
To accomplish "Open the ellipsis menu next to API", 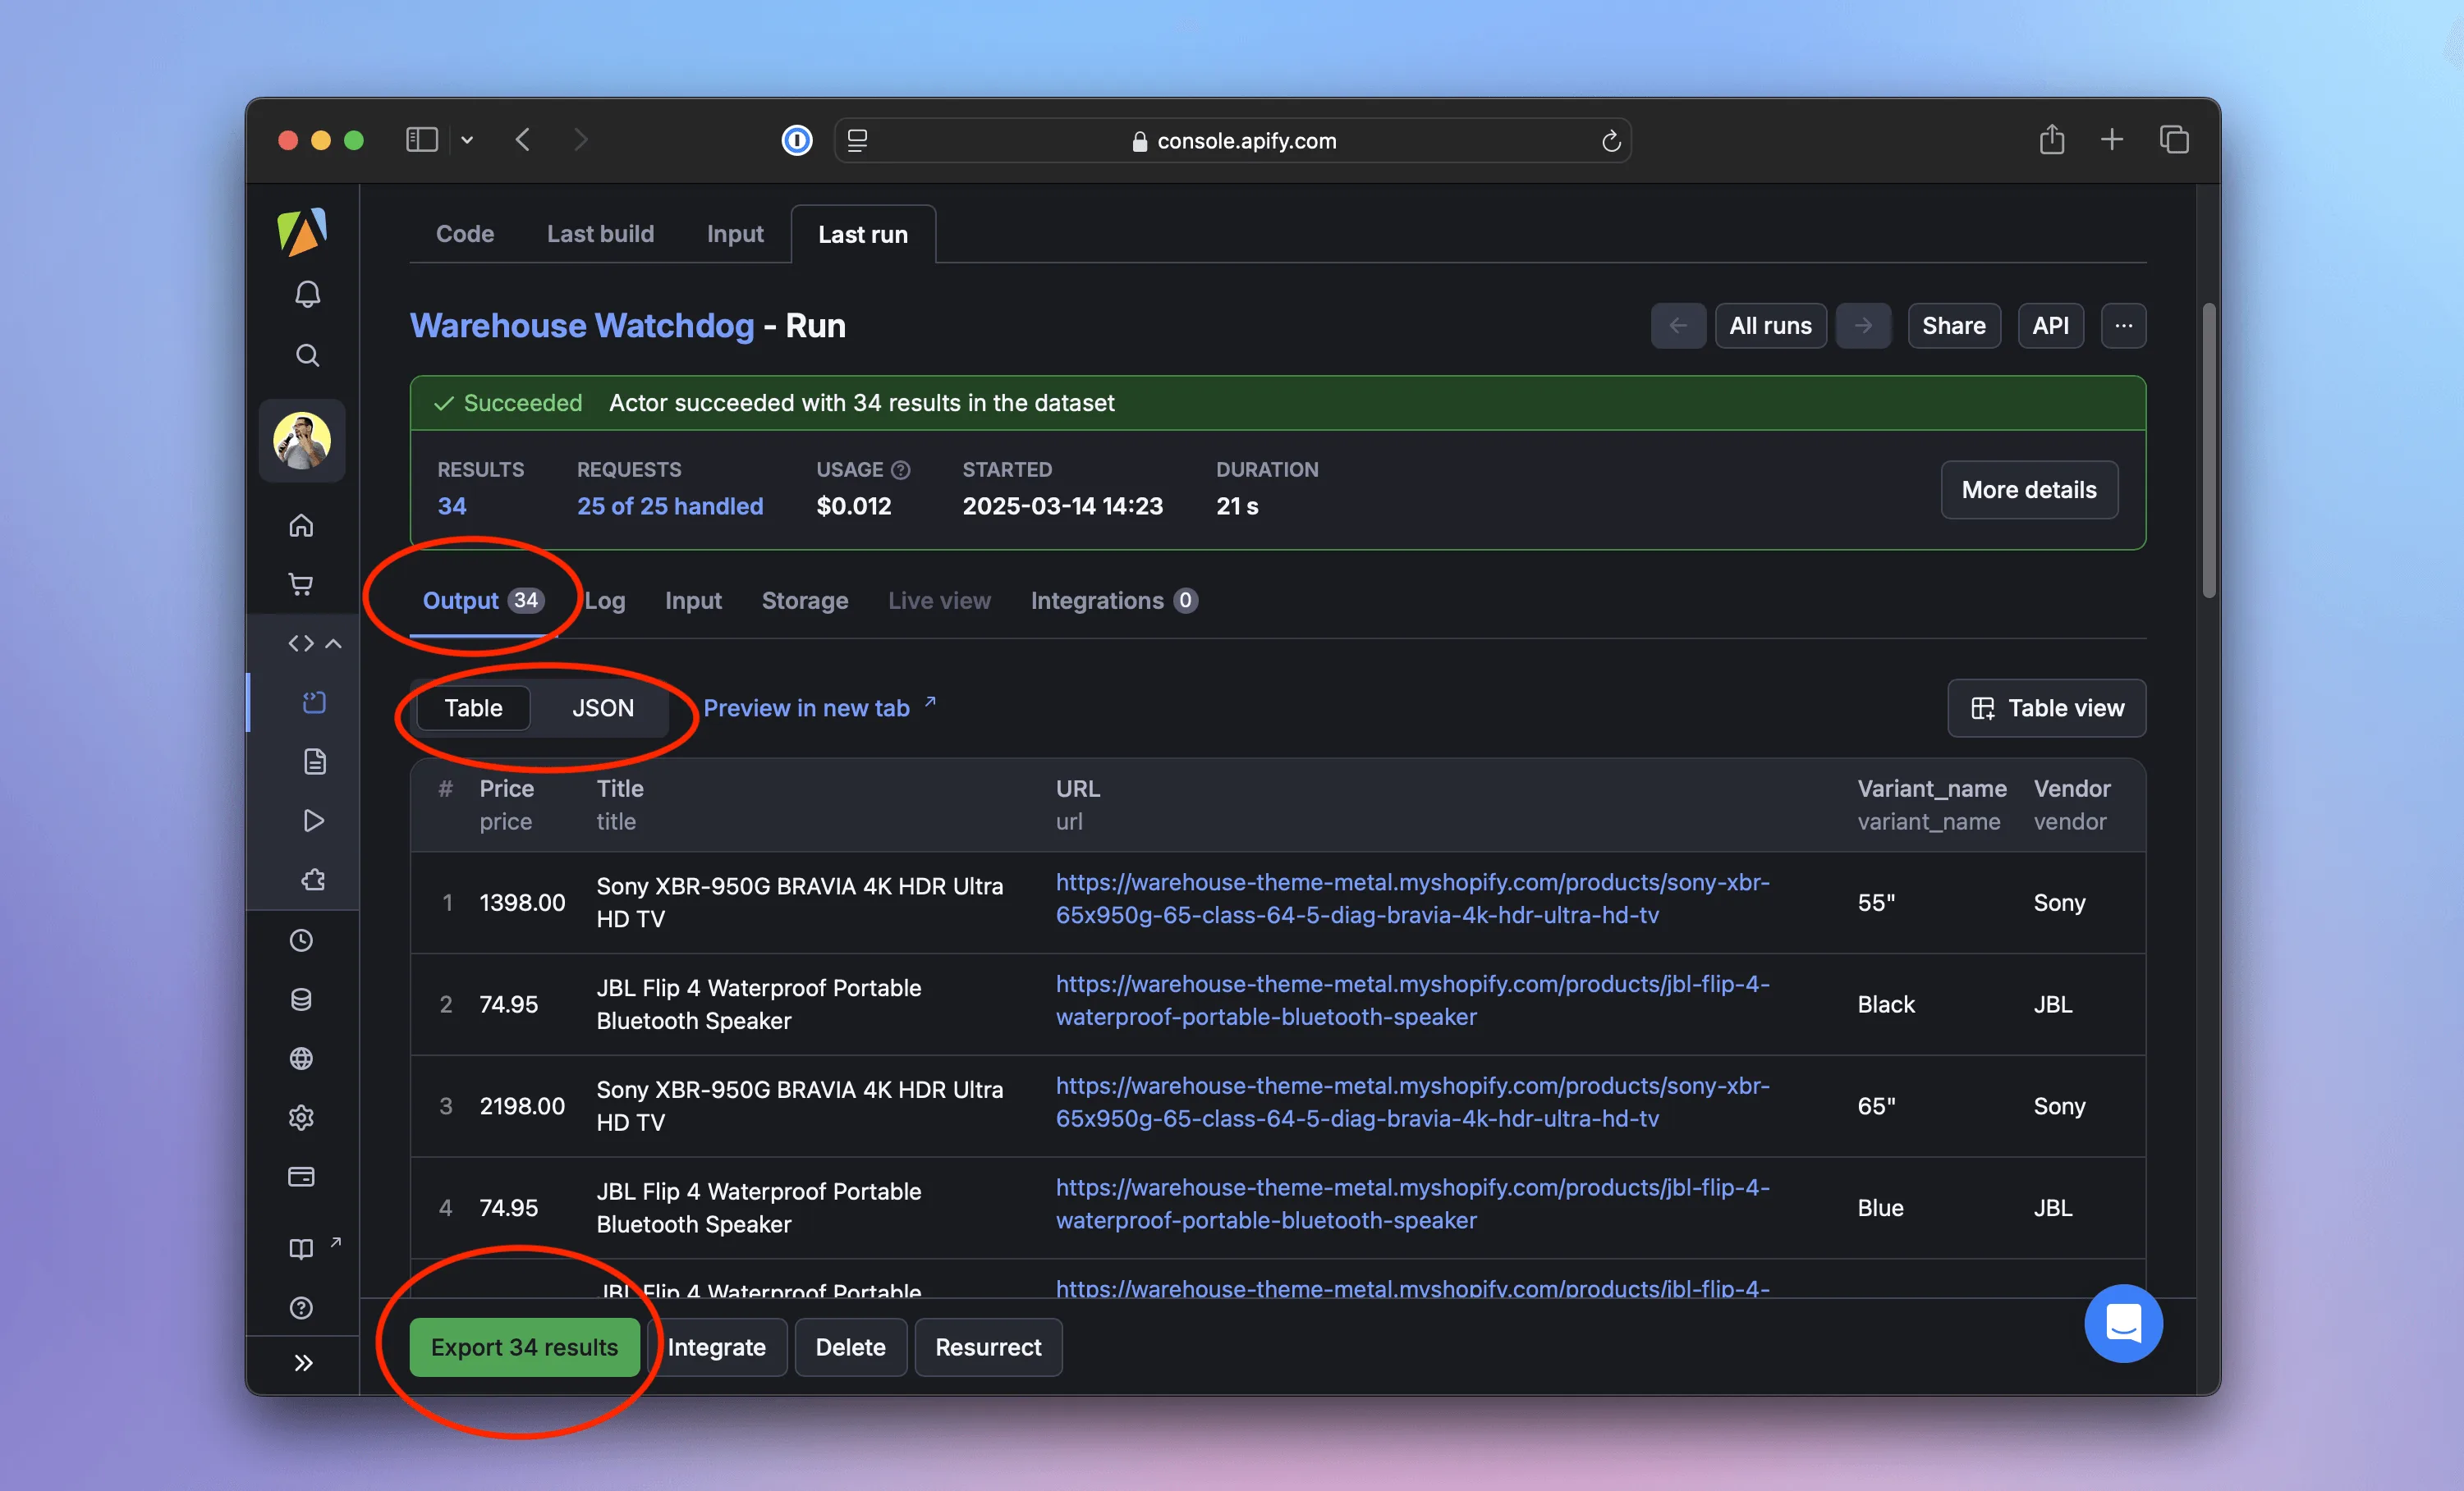I will [2124, 325].
